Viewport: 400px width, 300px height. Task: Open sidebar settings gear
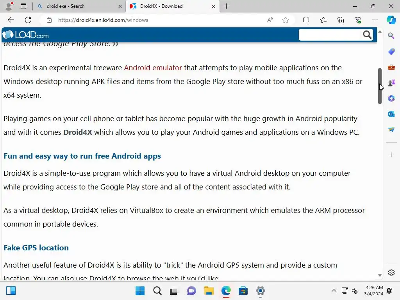[391, 273]
